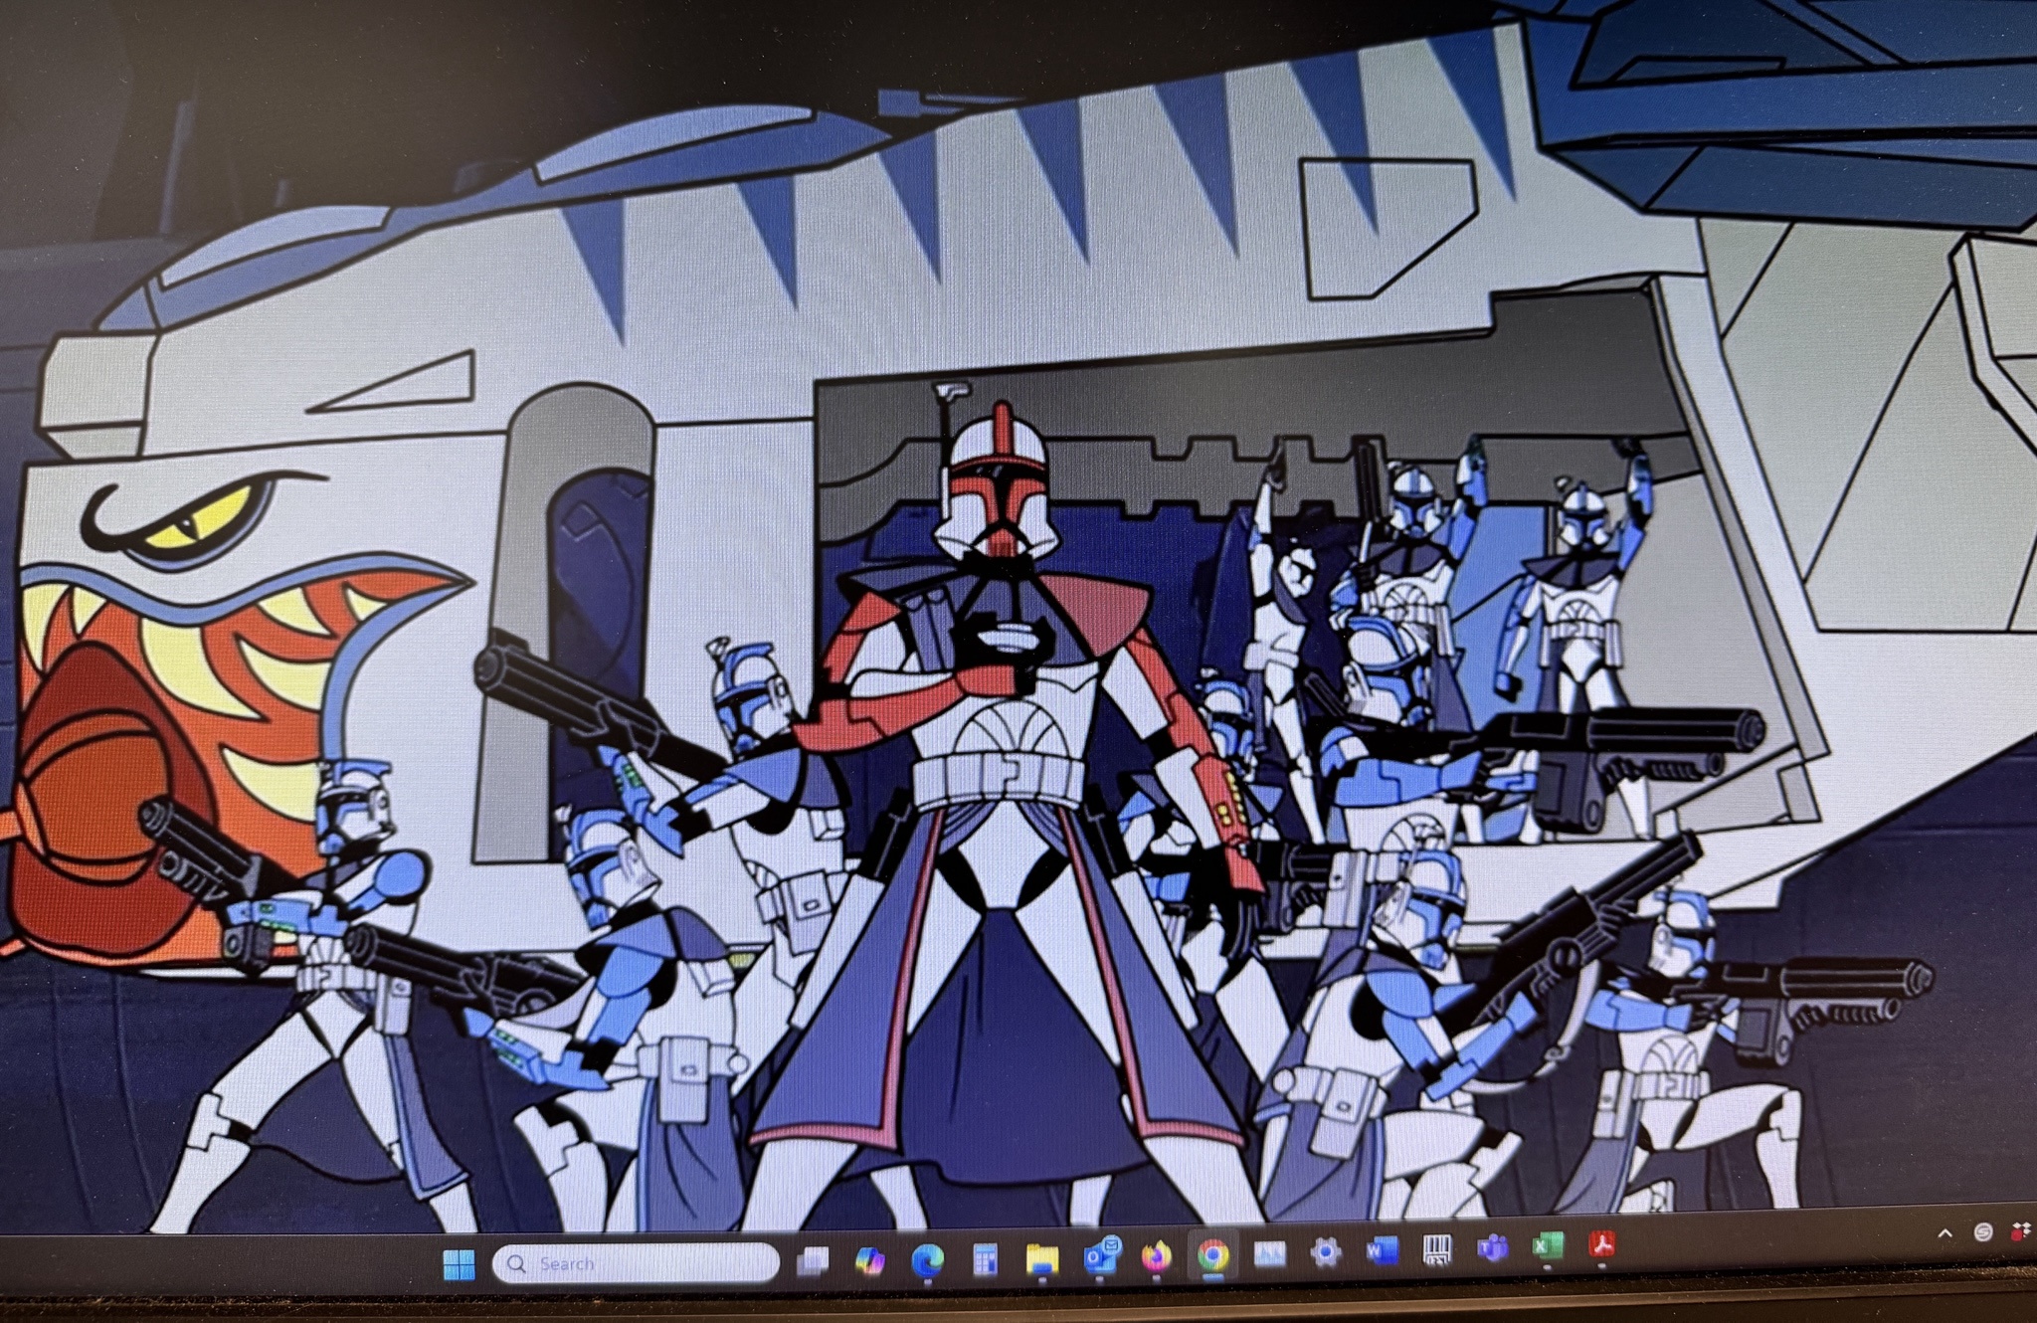Expand hidden system tray icons chevron
Screen dimensions: 2037x1323
coord(1945,1233)
